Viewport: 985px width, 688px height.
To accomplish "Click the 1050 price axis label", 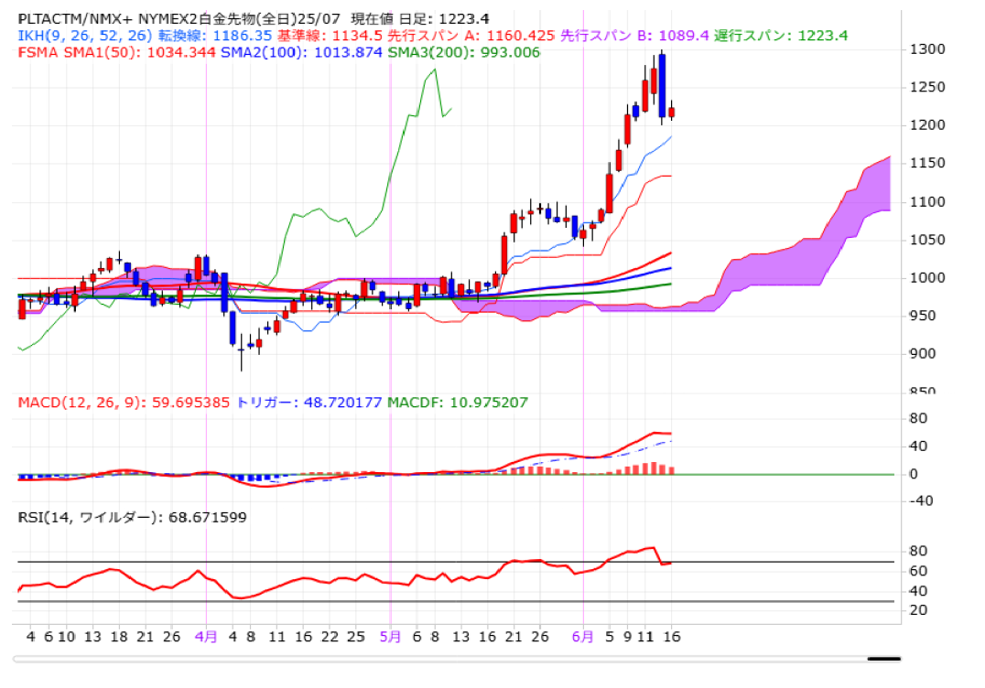I will click(x=927, y=240).
